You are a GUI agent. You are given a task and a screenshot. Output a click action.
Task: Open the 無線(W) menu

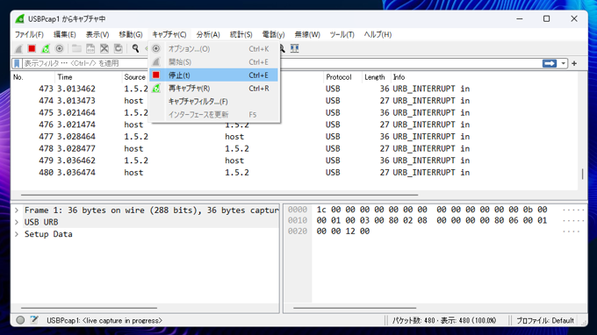(307, 34)
